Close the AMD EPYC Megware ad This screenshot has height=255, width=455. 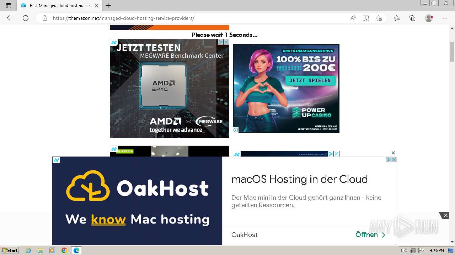tap(226, 42)
